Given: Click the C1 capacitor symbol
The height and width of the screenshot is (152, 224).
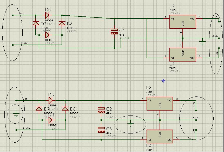Looking at the screenshot, I should coord(114,32).
